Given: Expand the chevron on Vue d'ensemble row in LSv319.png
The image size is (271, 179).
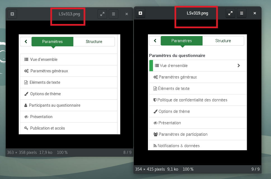Looking at the screenshot, I should (x=239, y=66).
